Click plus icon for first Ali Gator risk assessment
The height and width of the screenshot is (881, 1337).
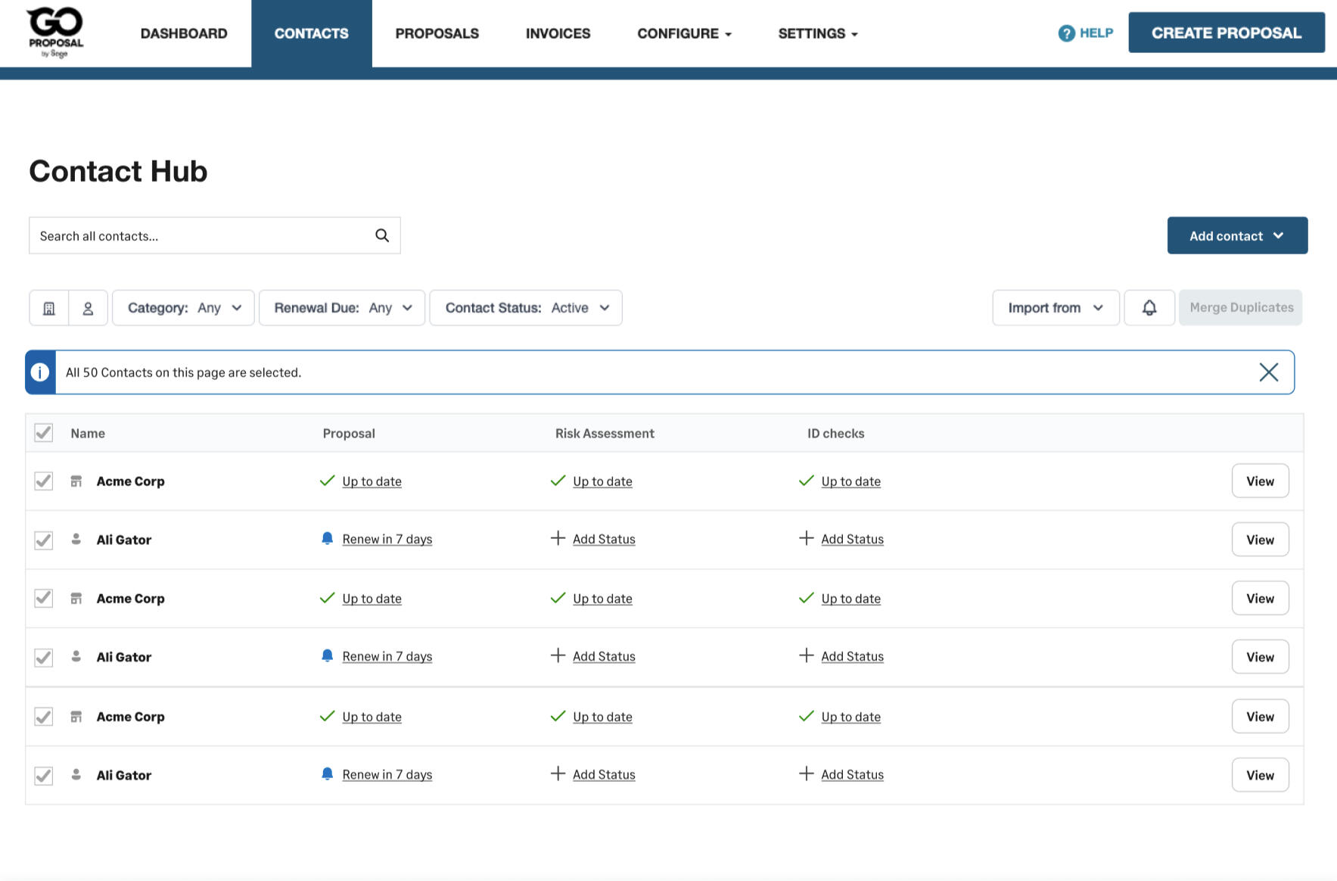[x=558, y=538]
